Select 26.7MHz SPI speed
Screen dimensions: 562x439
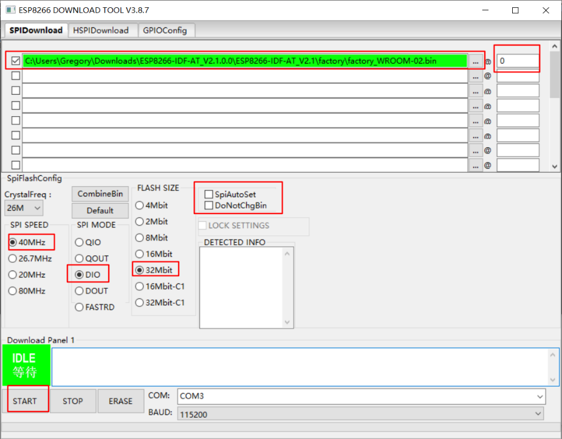point(30,258)
